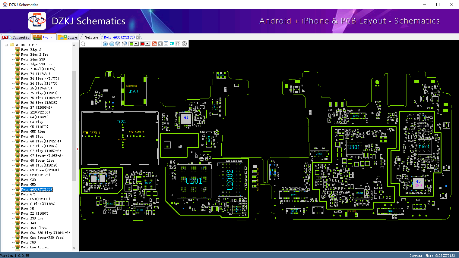Open Moto X30 Pro entry
The image size is (459, 258).
coord(32,218)
